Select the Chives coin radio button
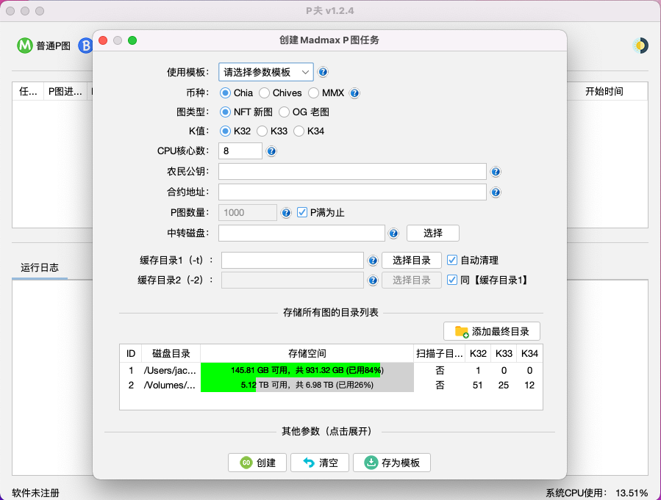Image resolution: width=661 pixels, height=500 pixels. pos(265,93)
